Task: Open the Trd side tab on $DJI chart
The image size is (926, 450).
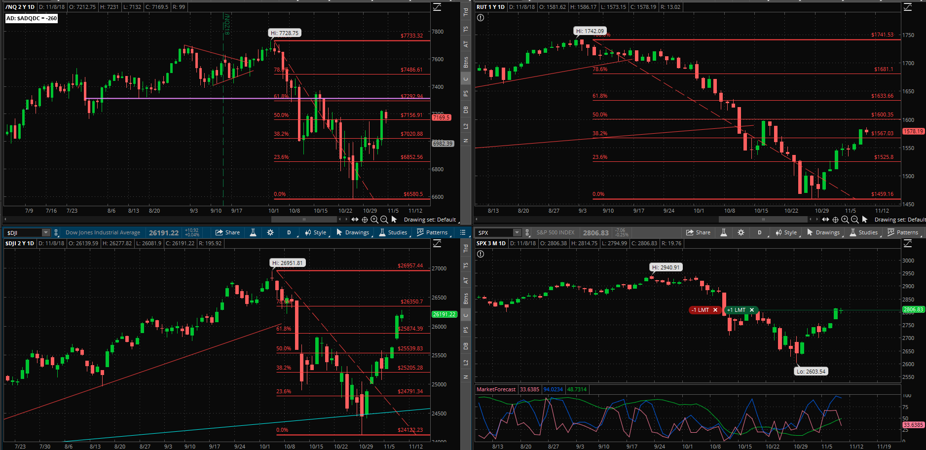Action: 466,249
